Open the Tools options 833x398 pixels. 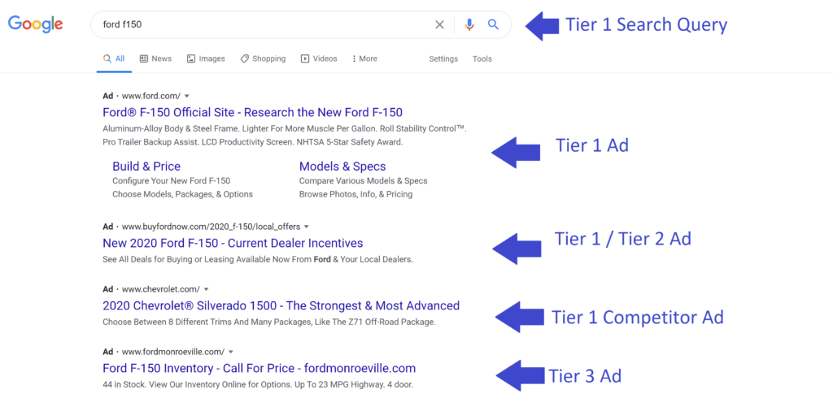tap(482, 58)
